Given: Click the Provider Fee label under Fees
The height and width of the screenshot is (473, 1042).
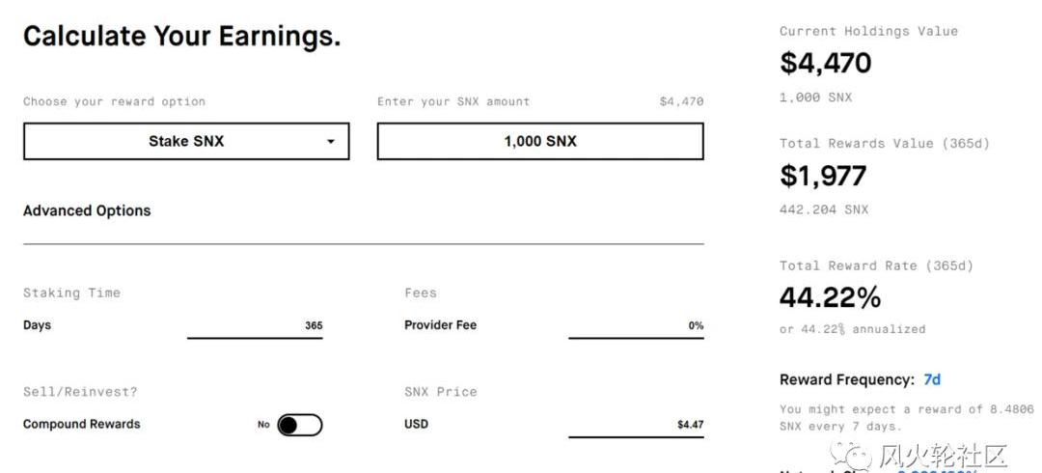Looking at the screenshot, I should pyautogui.click(x=440, y=325).
